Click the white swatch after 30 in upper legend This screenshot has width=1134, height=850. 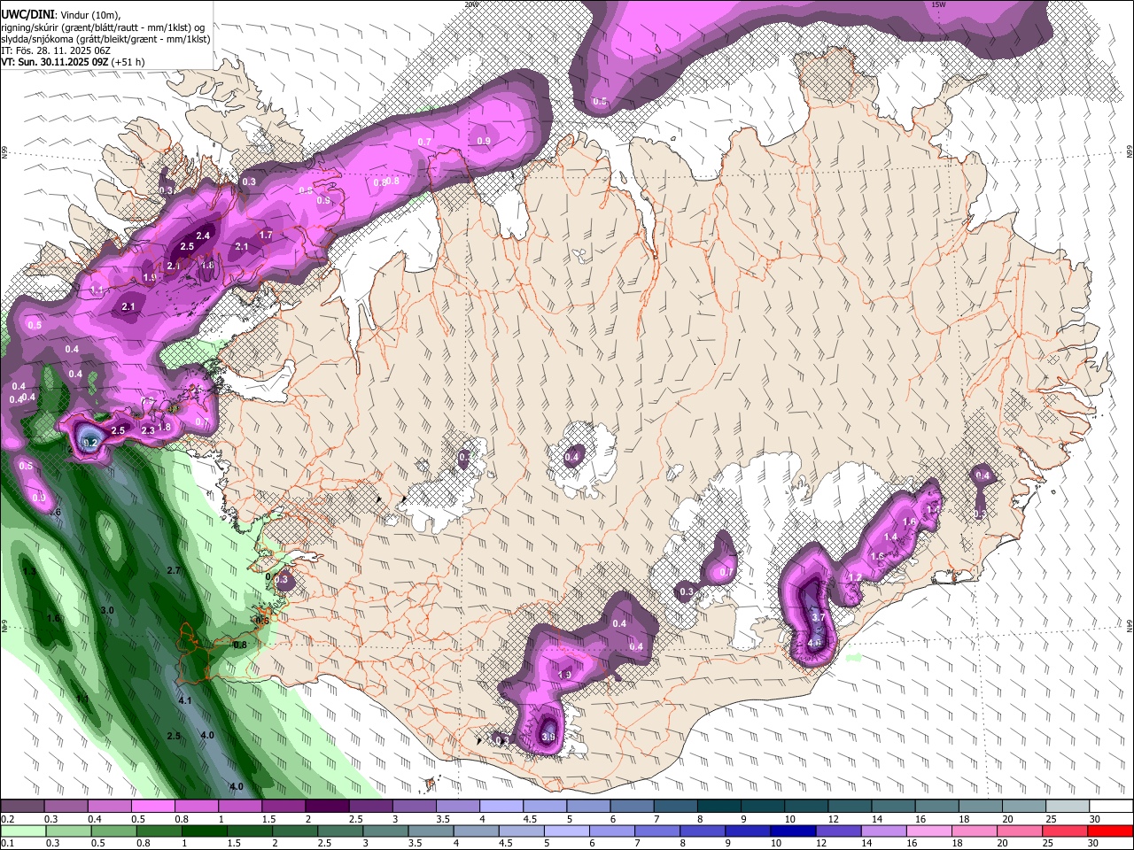[1109, 806]
